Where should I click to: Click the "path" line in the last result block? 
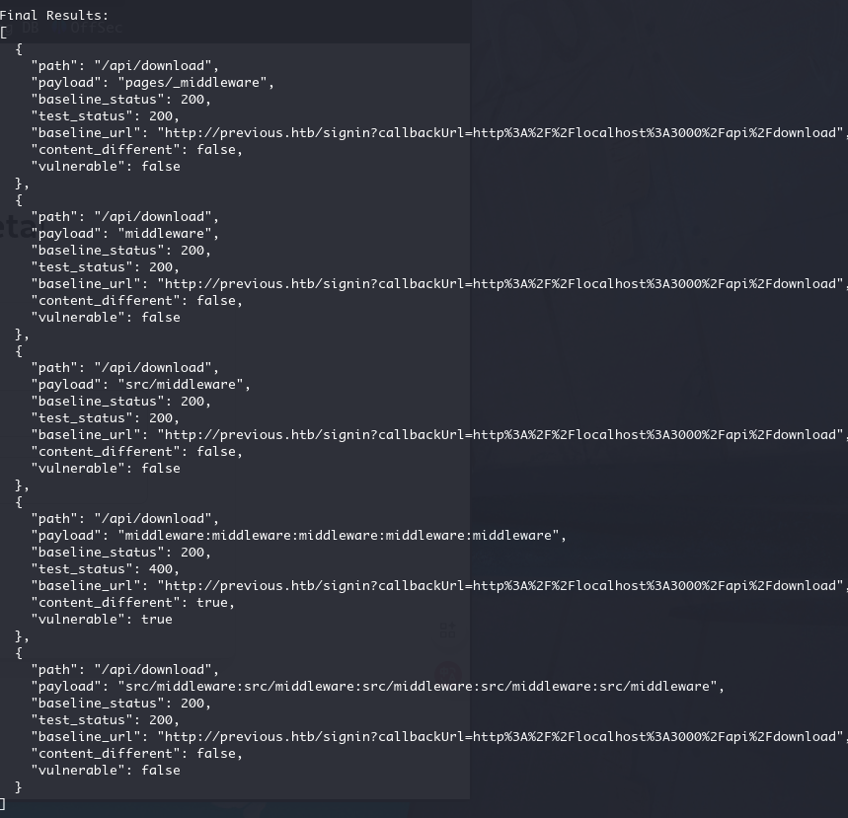pos(124,669)
